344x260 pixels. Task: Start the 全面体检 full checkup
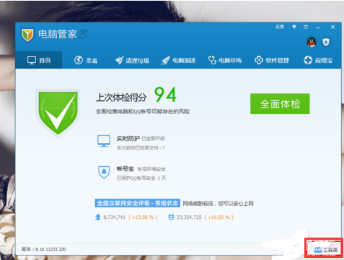280,104
